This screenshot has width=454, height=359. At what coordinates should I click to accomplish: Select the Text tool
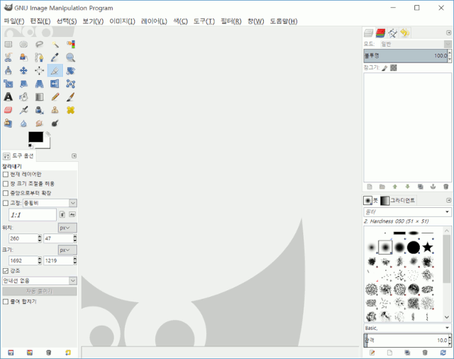[x=9, y=96]
